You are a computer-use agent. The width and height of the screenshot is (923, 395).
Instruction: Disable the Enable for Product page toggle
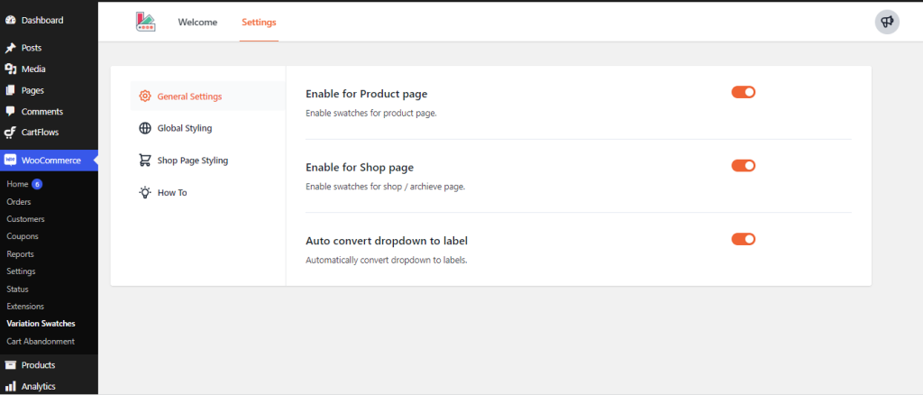click(743, 92)
